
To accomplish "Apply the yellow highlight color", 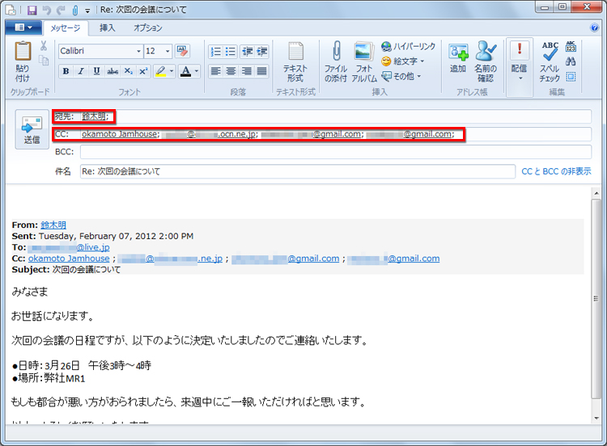I will [160, 71].
